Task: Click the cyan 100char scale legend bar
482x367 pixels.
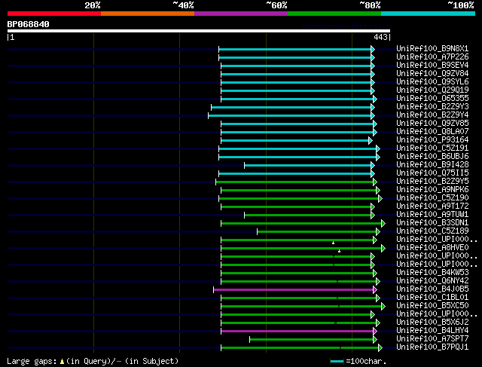Action: 337,362
